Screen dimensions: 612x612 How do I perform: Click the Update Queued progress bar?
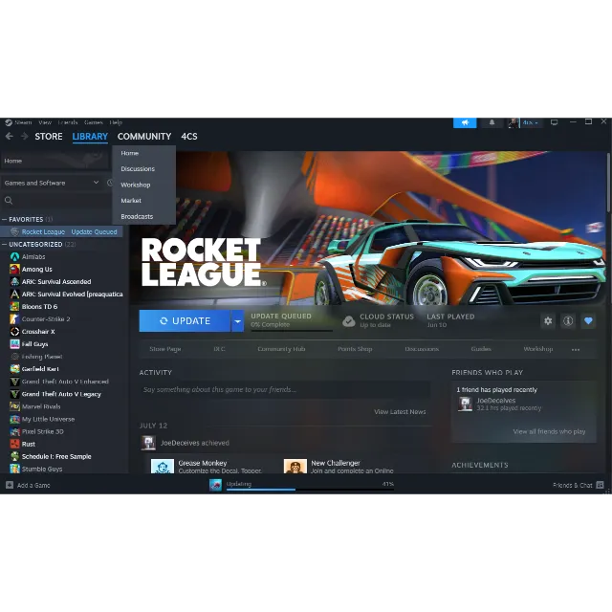(292, 331)
